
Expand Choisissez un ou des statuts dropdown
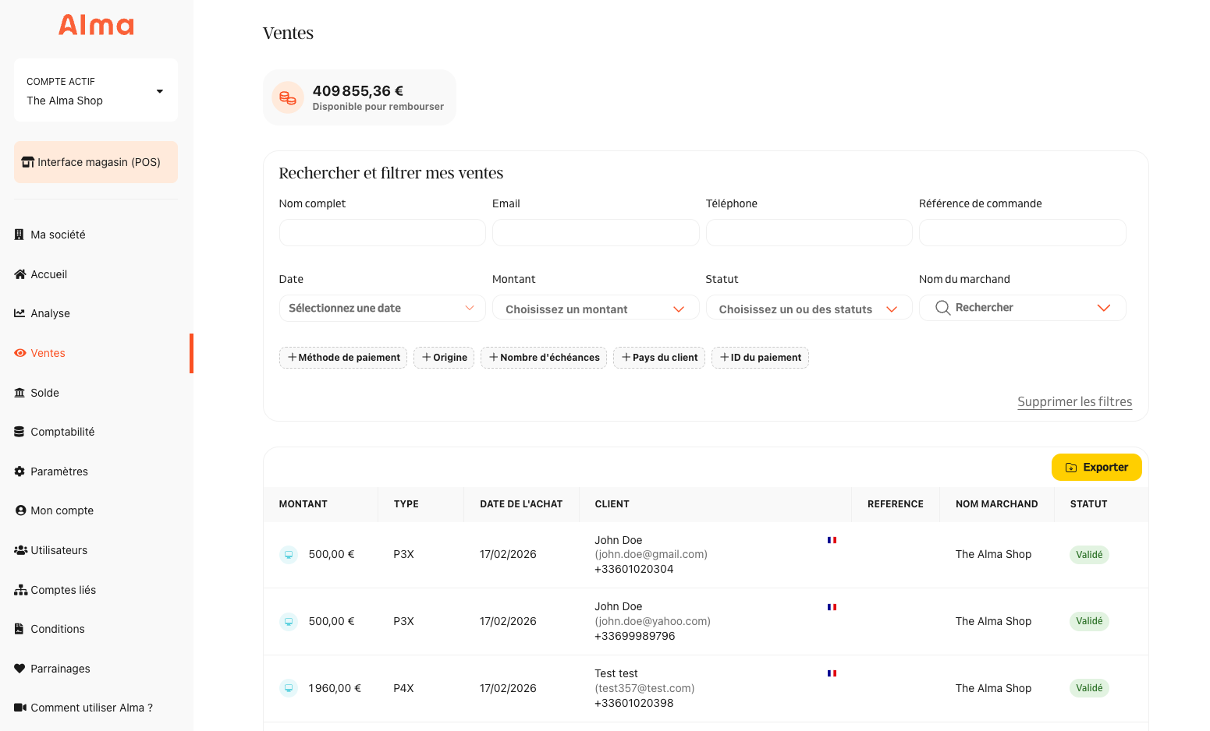[x=809, y=308]
